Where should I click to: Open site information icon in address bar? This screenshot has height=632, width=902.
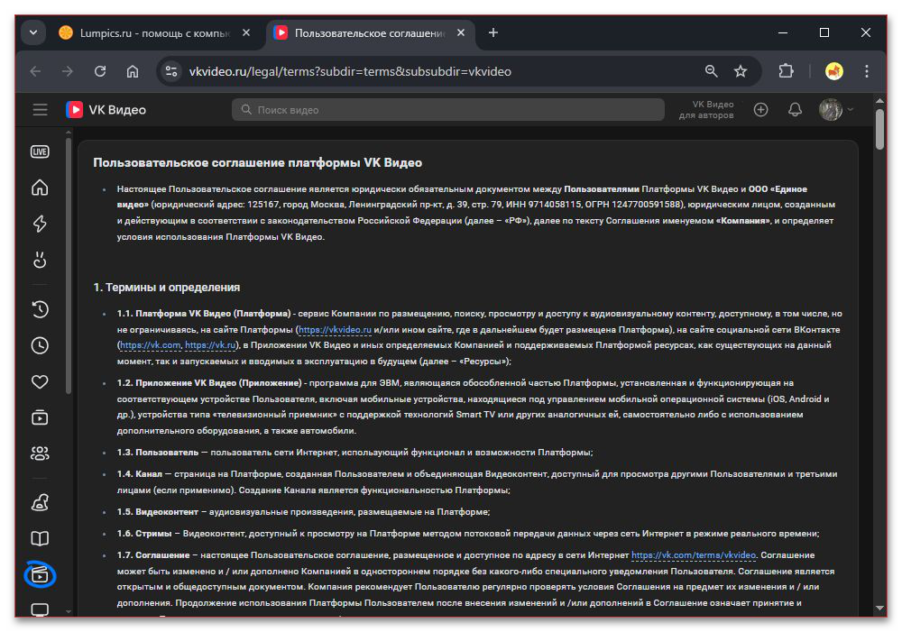click(171, 71)
